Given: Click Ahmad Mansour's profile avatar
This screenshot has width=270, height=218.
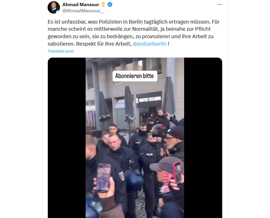Looking at the screenshot, I should click(54, 7).
